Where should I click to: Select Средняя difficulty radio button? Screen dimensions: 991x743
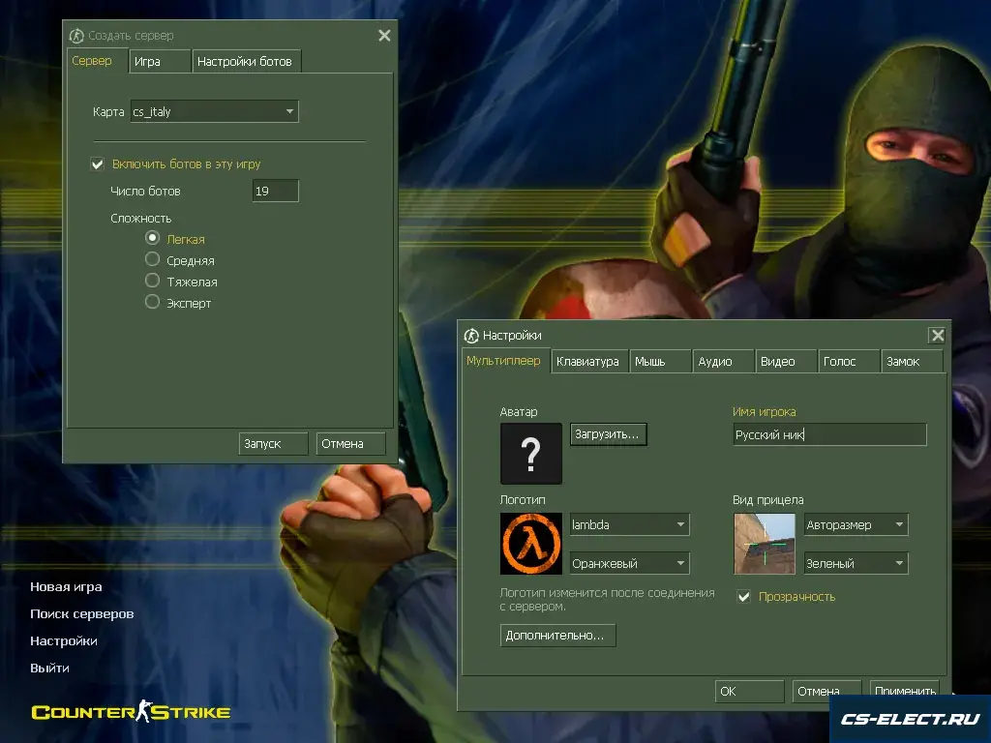152,259
